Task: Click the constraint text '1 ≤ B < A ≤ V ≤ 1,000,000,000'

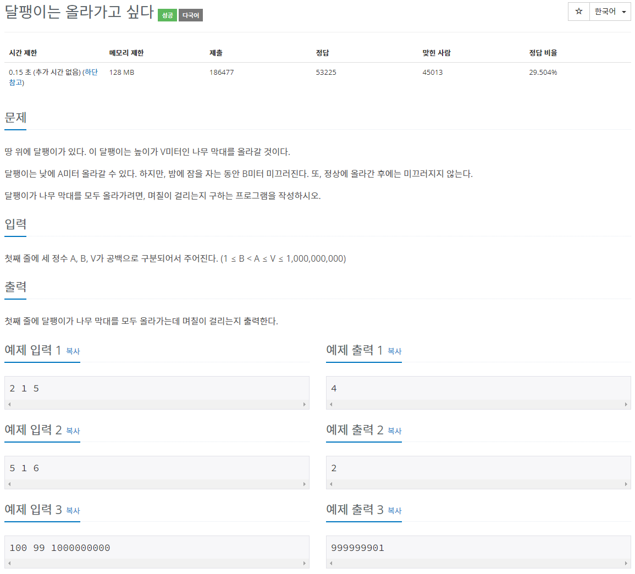Action: pos(283,258)
